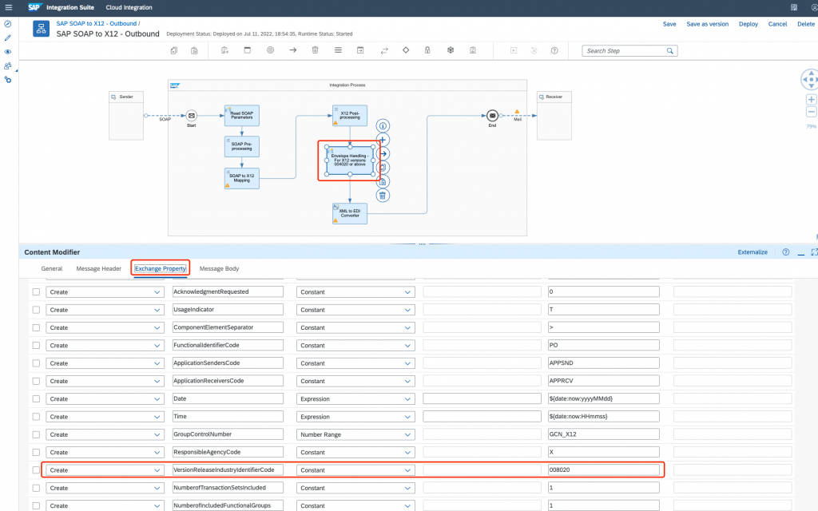The height and width of the screenshot is (511, 818).
Task: Select the Start message event on the canvas
Action: point(192,116)
